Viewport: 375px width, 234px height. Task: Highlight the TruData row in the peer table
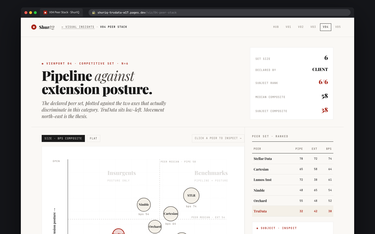(292, 211)
